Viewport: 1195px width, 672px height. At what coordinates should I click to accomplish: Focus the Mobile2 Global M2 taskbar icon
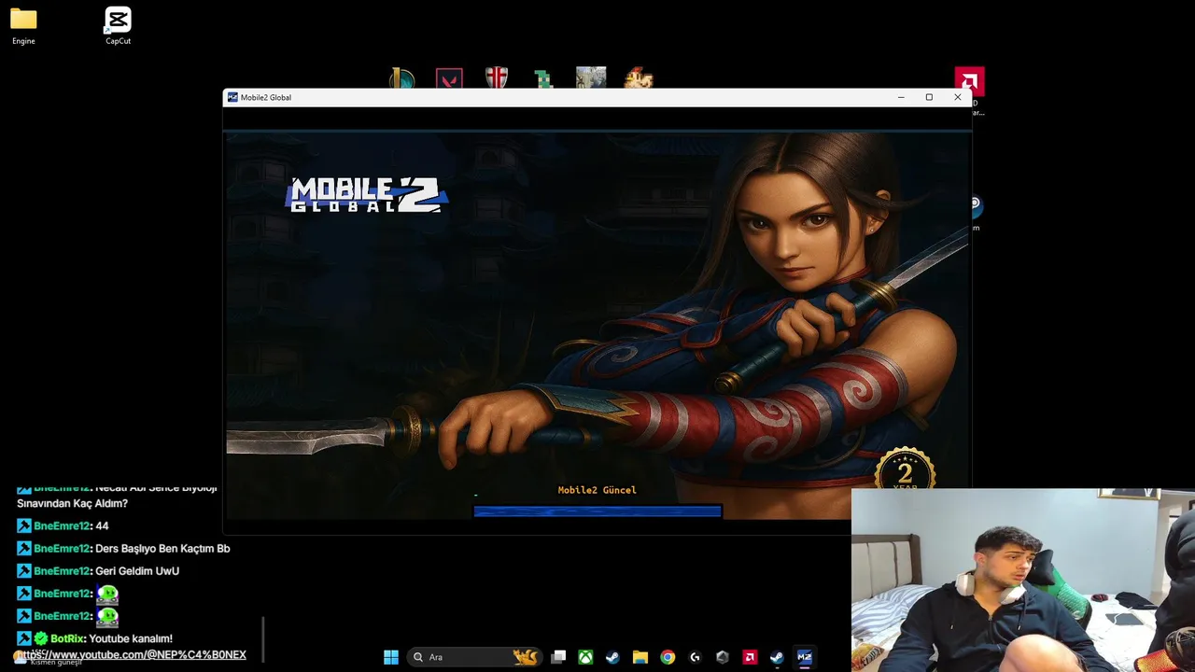(x=804, y=657)
